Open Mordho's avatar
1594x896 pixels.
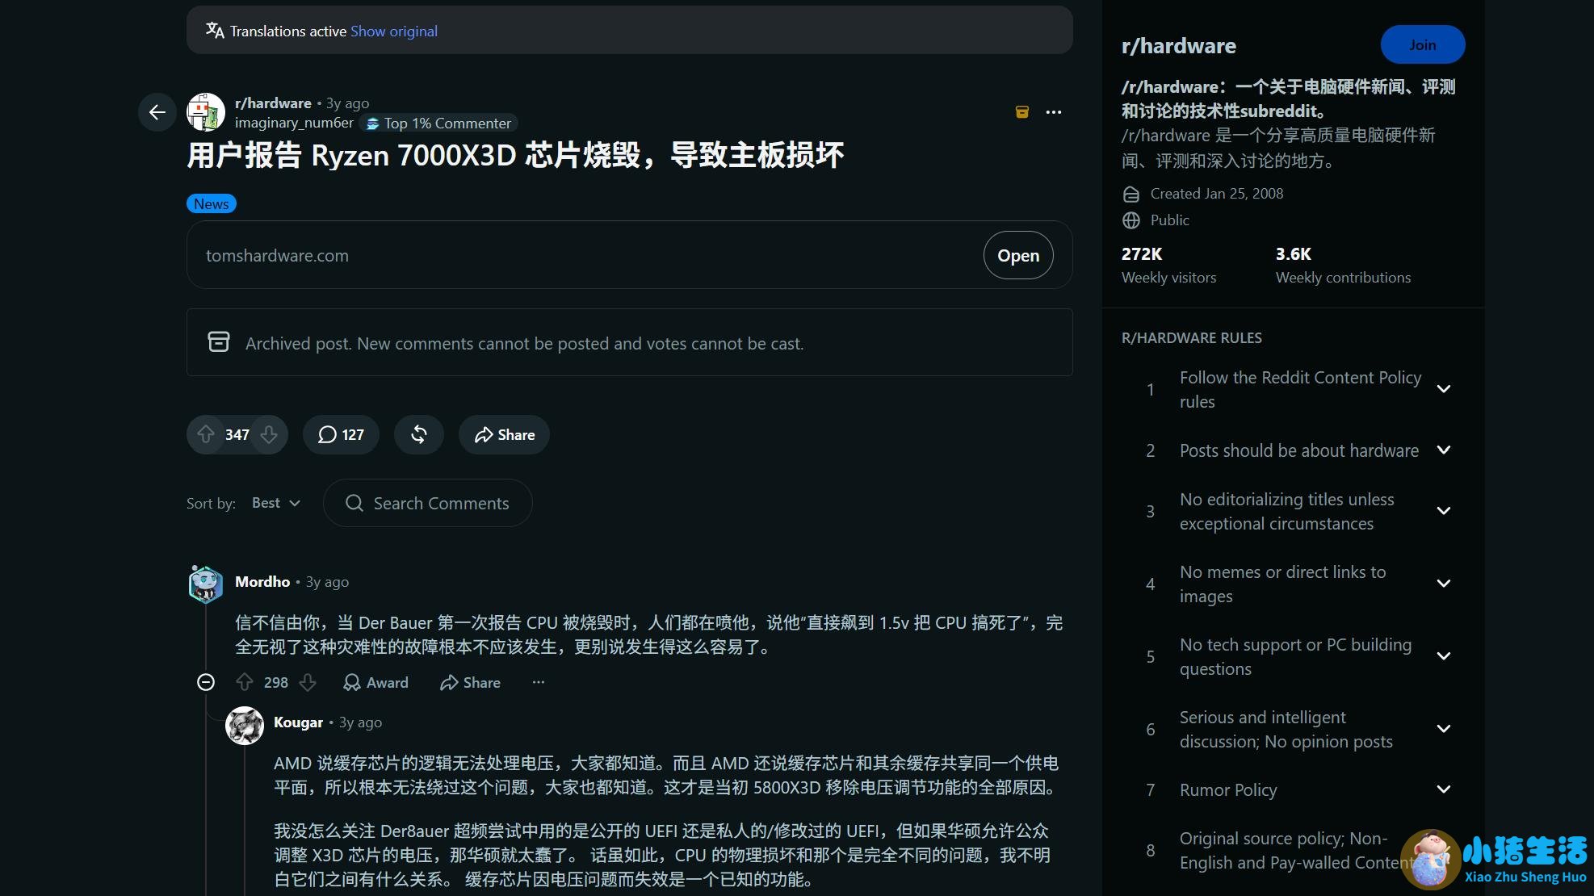pyautogui.click(x=206, y=584)
